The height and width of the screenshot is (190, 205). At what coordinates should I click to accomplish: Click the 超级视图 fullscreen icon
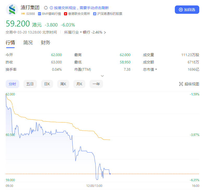click(x=181, y=84)
